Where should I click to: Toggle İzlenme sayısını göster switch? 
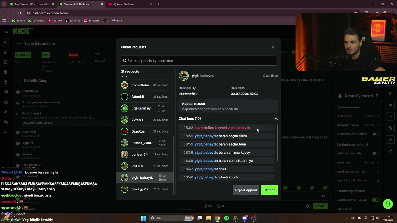point(376,200)
